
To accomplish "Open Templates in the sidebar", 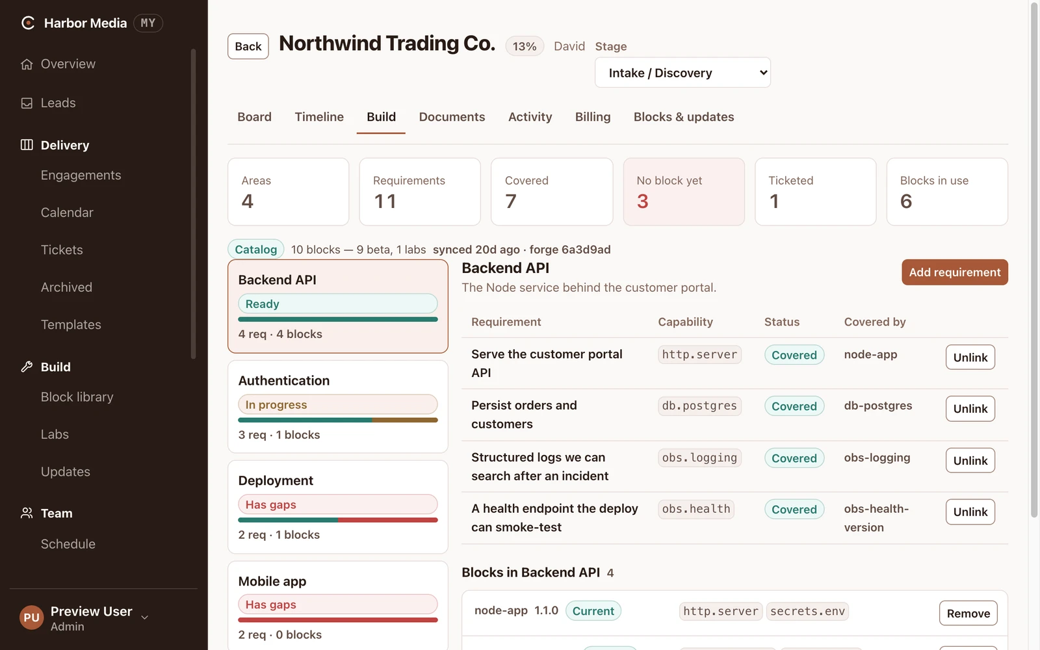I will (71, 325).
